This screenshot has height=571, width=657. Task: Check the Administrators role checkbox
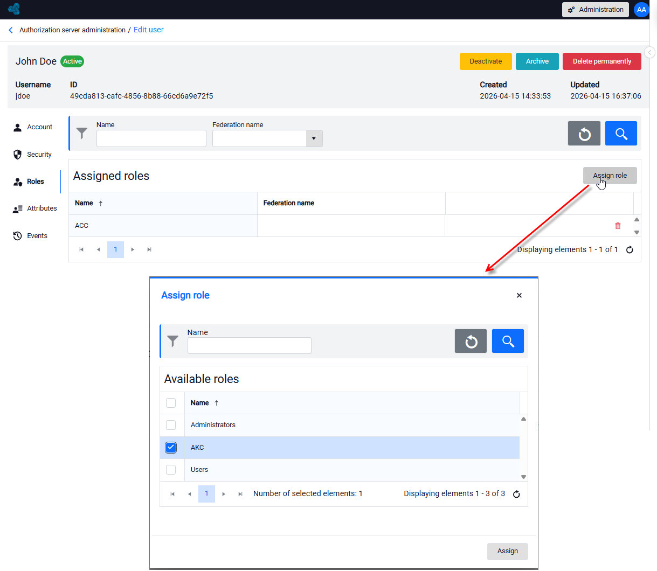[x=171, y=425]
